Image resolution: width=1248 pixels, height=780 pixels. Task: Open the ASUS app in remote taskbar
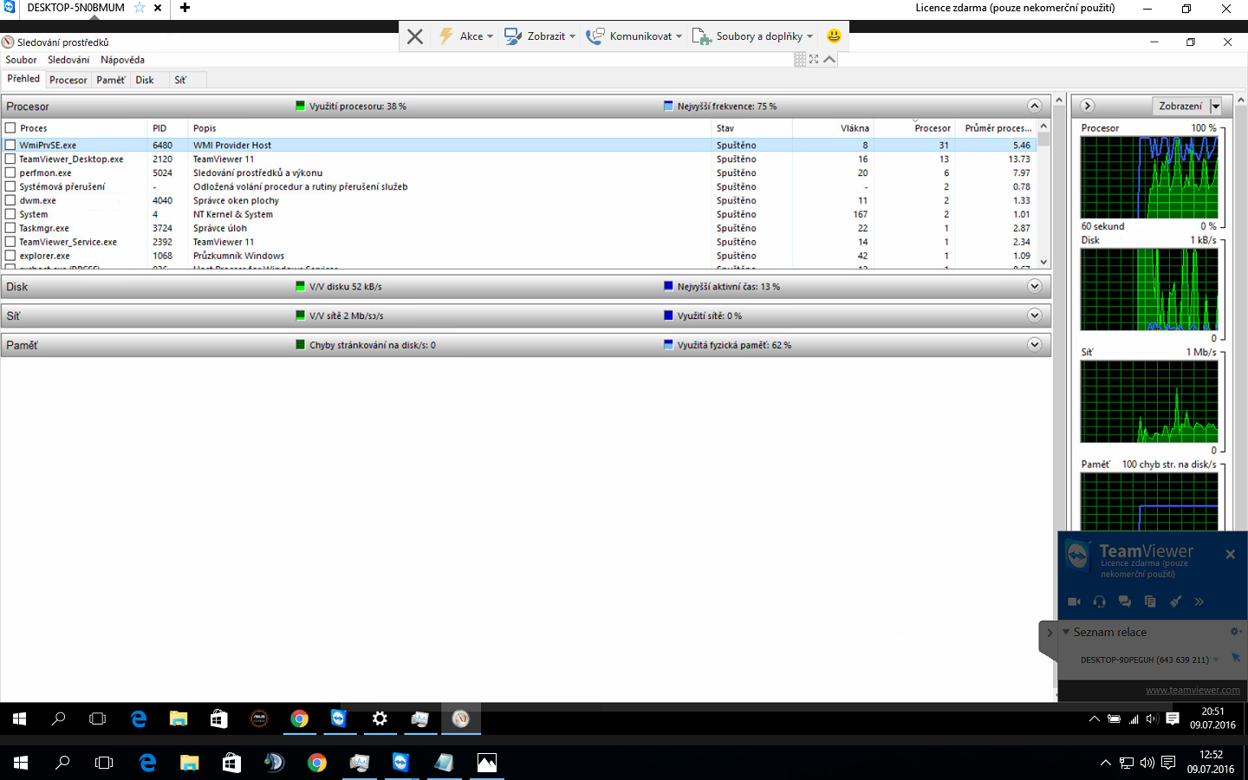point(259,718)
